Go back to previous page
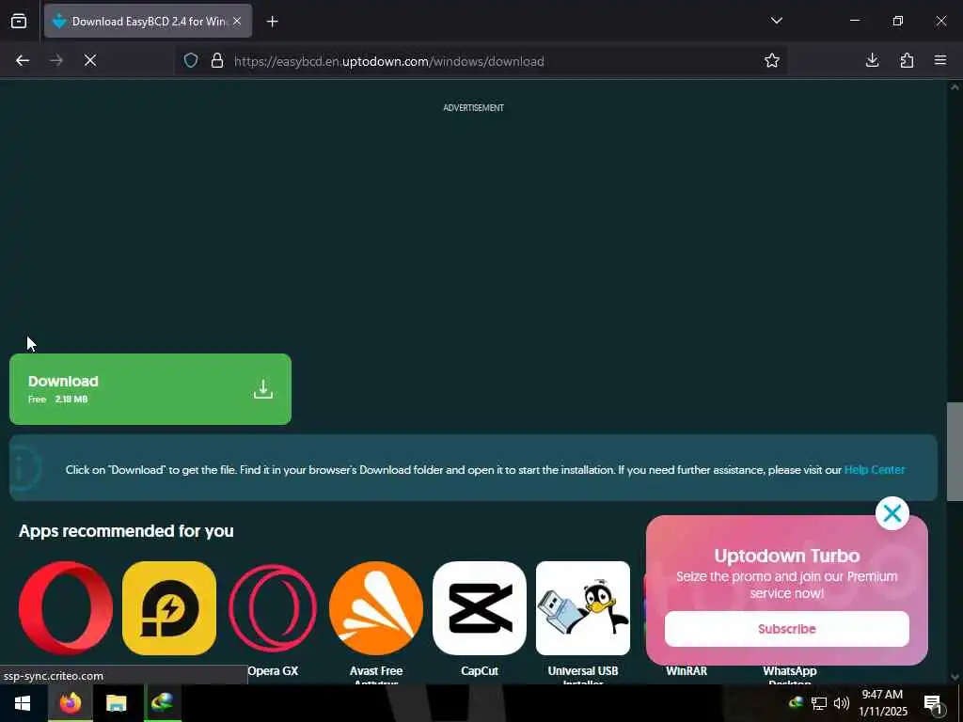This screenshot has height=722, width=963. click(x=23, y=60)
